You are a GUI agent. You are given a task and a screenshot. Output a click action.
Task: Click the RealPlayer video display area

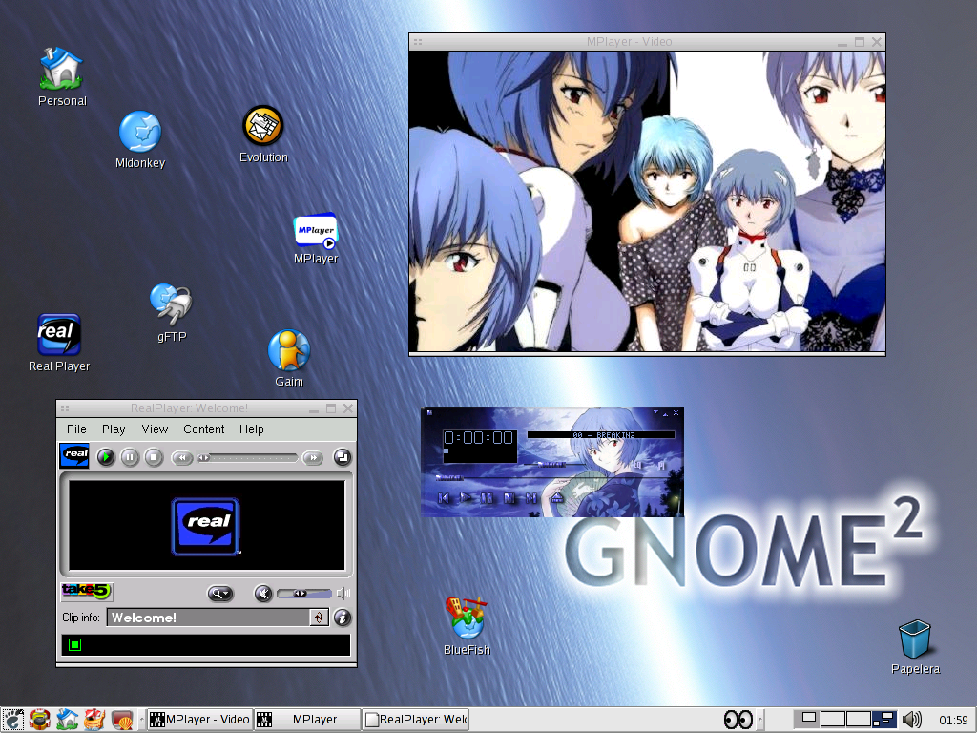point(206,526)
